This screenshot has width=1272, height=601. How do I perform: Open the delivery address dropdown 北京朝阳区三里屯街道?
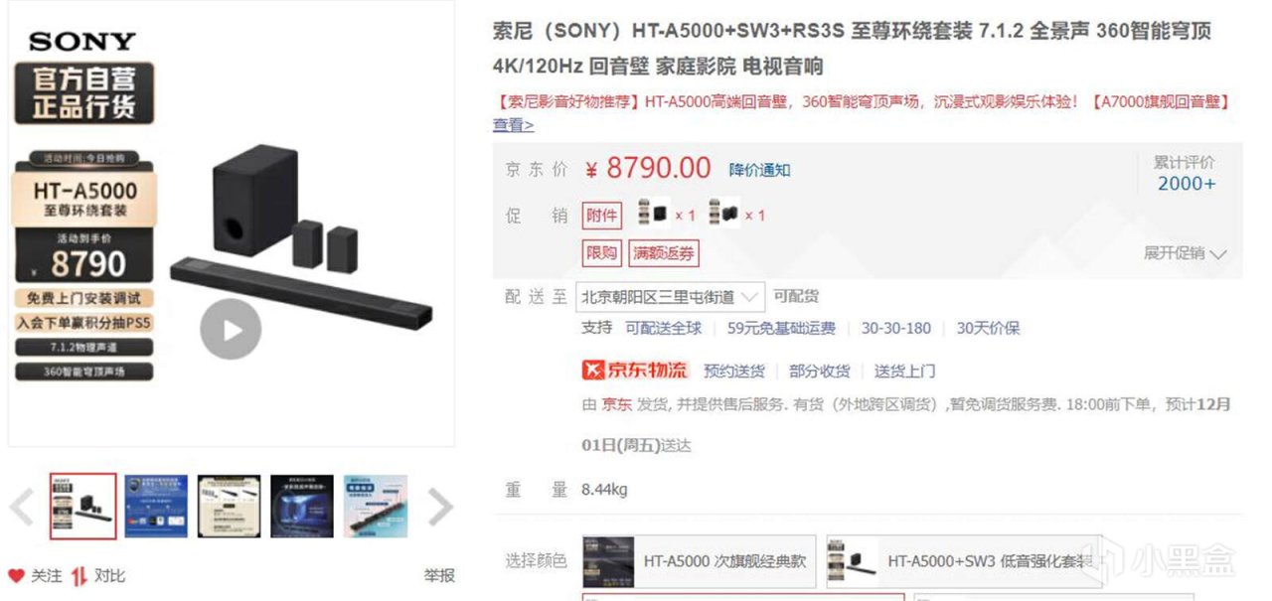(x=671, y=297)
